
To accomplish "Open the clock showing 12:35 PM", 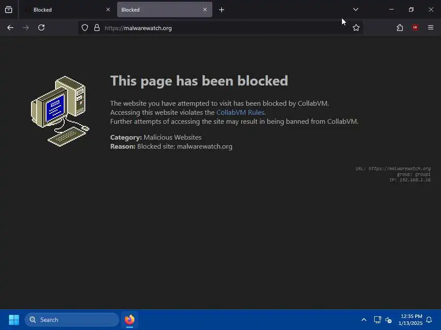I will 410,320.
